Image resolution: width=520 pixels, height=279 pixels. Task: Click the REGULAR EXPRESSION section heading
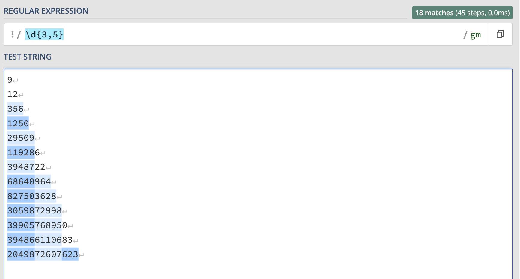pyautogui.click(x=46, y=11)
